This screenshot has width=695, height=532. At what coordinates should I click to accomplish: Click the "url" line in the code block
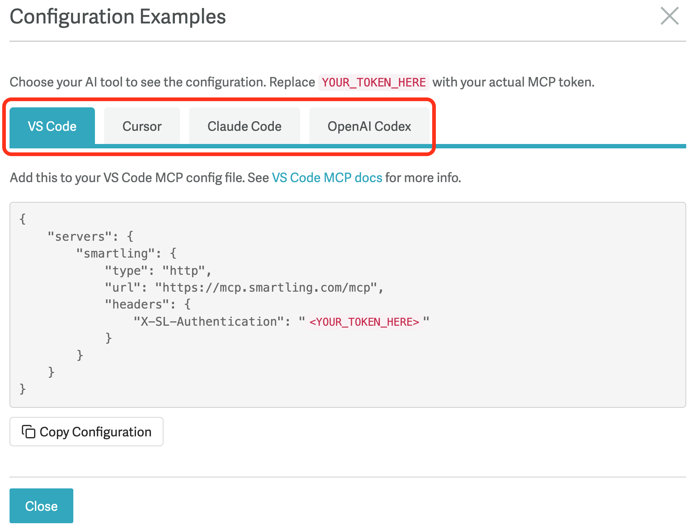pyautogui.click(x=244, y=288)
